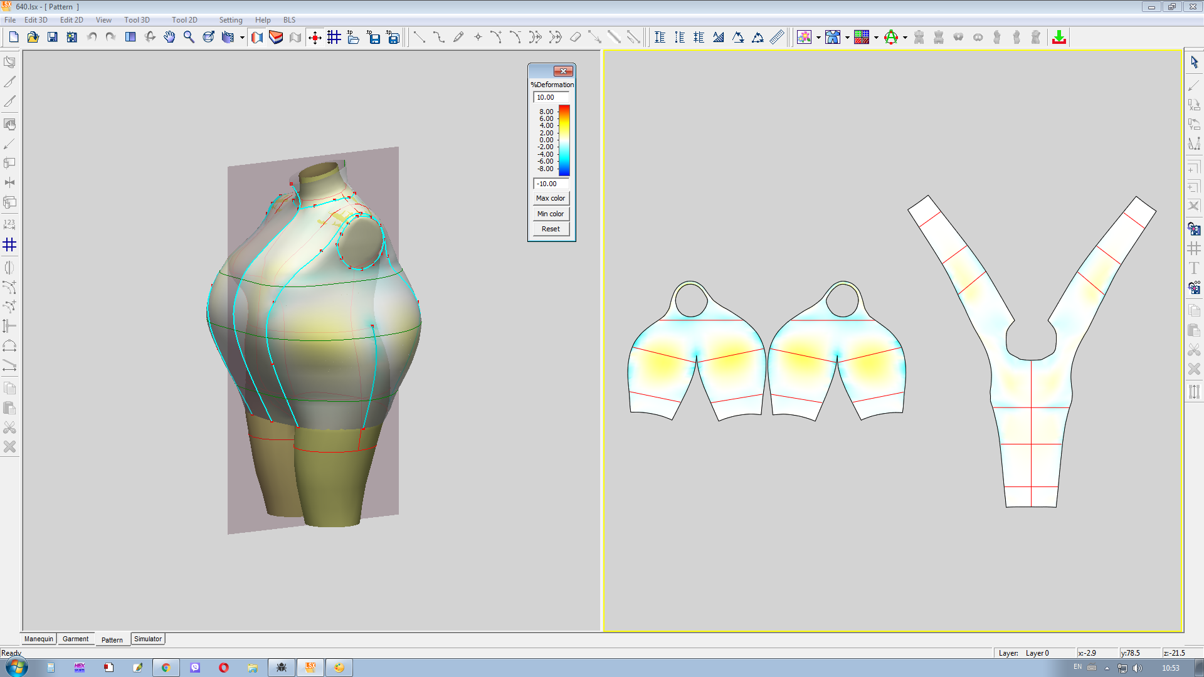Click the red download arrow icon
Viewport: 1204px width, 677px height.
pyautogui.click(x=1059, y=37)
